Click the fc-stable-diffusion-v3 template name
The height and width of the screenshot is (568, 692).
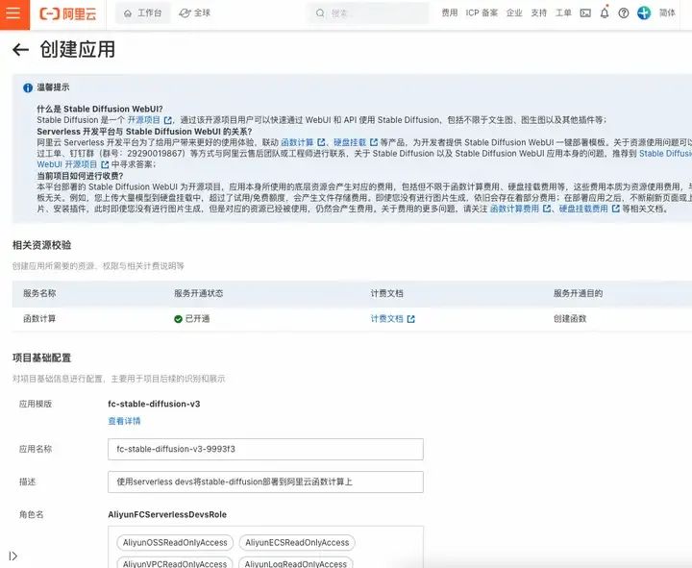pyautogui.click(x=154, y=404)
